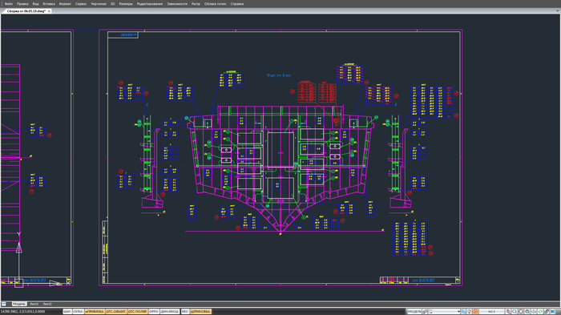
Task: Click the ШТРИХОВКА status button
Action: [x=200, y=312]
